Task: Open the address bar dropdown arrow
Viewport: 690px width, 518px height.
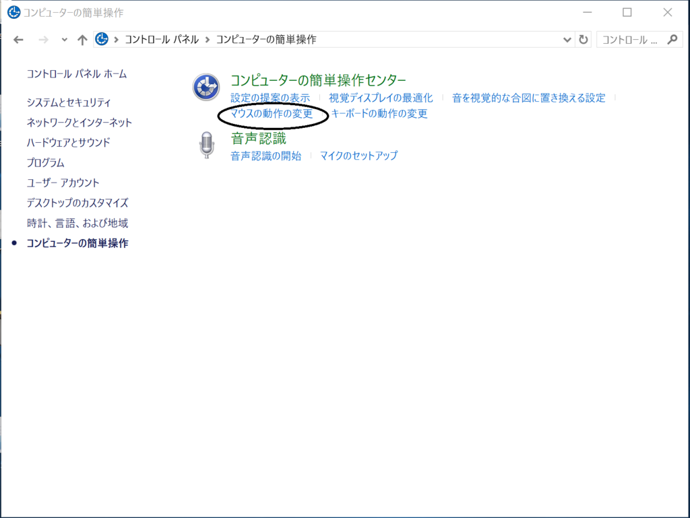Action: tap(567, 39)
